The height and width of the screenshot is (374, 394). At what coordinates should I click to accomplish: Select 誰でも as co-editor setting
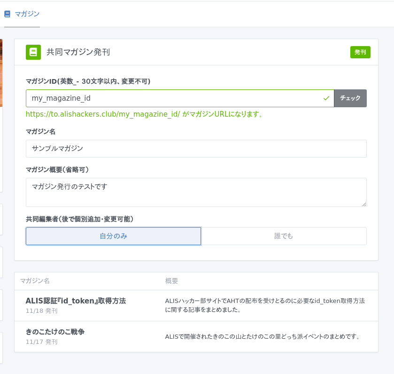[284, 236]
